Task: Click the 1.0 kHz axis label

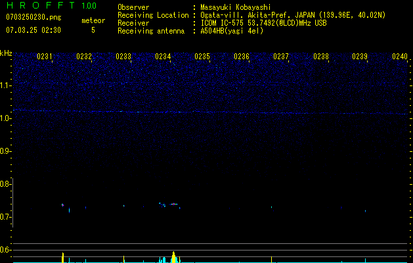Action: (5, 118)
